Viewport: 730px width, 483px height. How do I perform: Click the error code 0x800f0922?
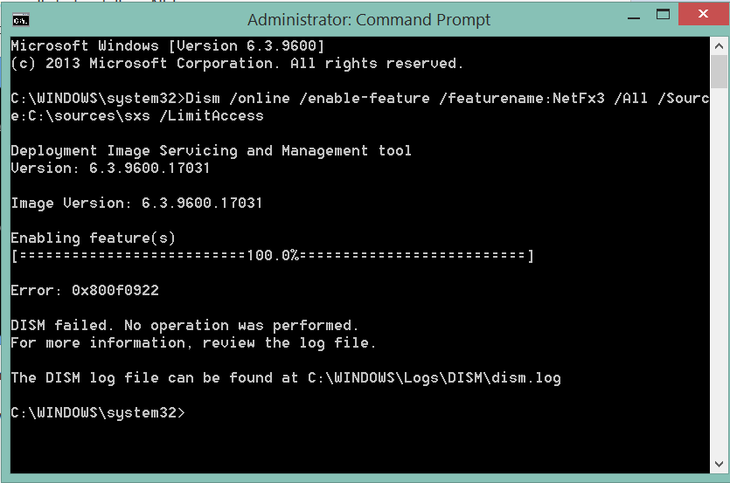(115, 290)
